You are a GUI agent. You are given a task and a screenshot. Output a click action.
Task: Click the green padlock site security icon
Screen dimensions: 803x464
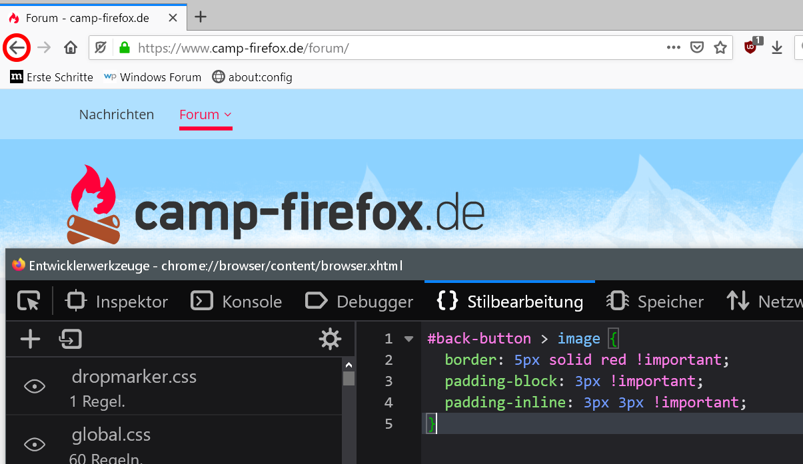(124, 47)
